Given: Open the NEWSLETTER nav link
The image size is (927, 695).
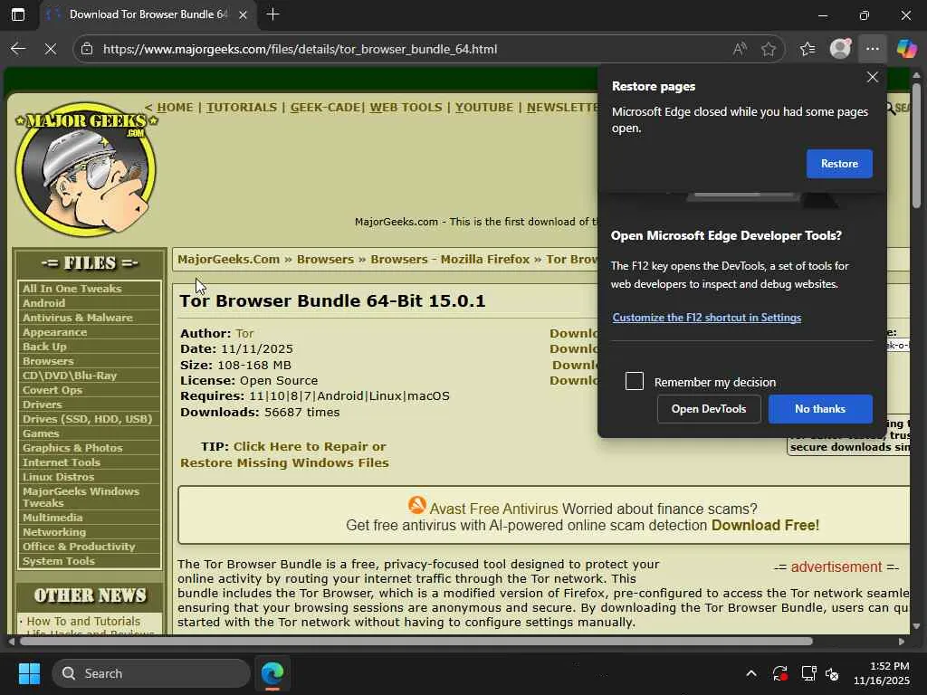Looking at the screenshot, I should pyautogui.click(x=562, y=108).
